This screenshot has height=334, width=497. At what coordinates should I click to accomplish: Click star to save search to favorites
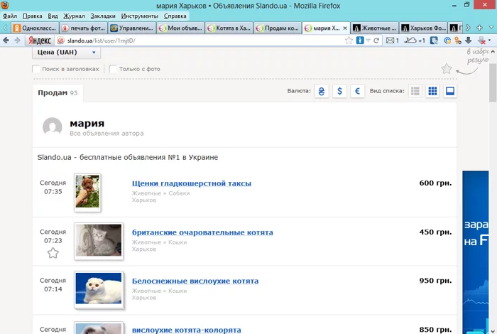pyautogui.click(x=446, y=69)
